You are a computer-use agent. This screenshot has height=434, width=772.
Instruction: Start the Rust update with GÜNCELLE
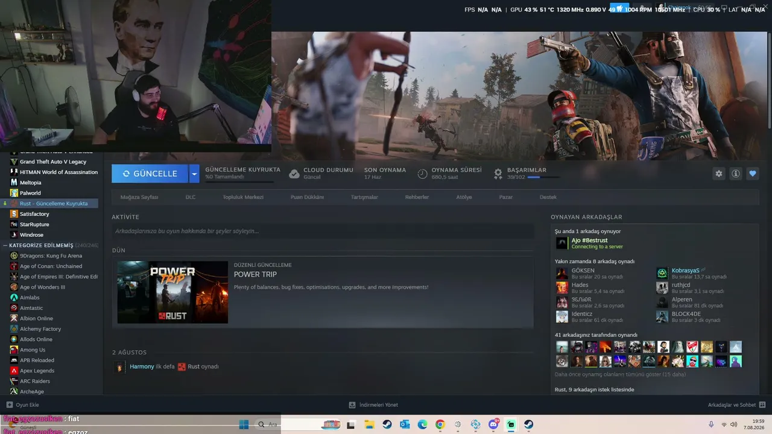click(x=150, y=174)
